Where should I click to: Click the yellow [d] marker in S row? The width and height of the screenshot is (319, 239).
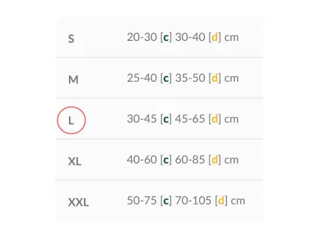(x=215, y=37)
